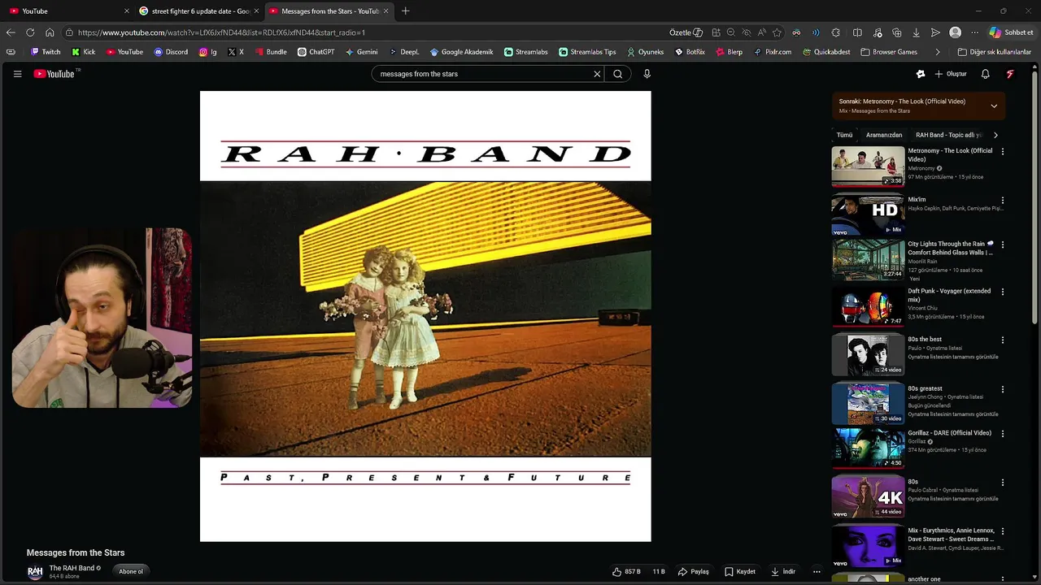
Task: Open options menu for Gorillaz - DARE
Action: click(1002, 433)
